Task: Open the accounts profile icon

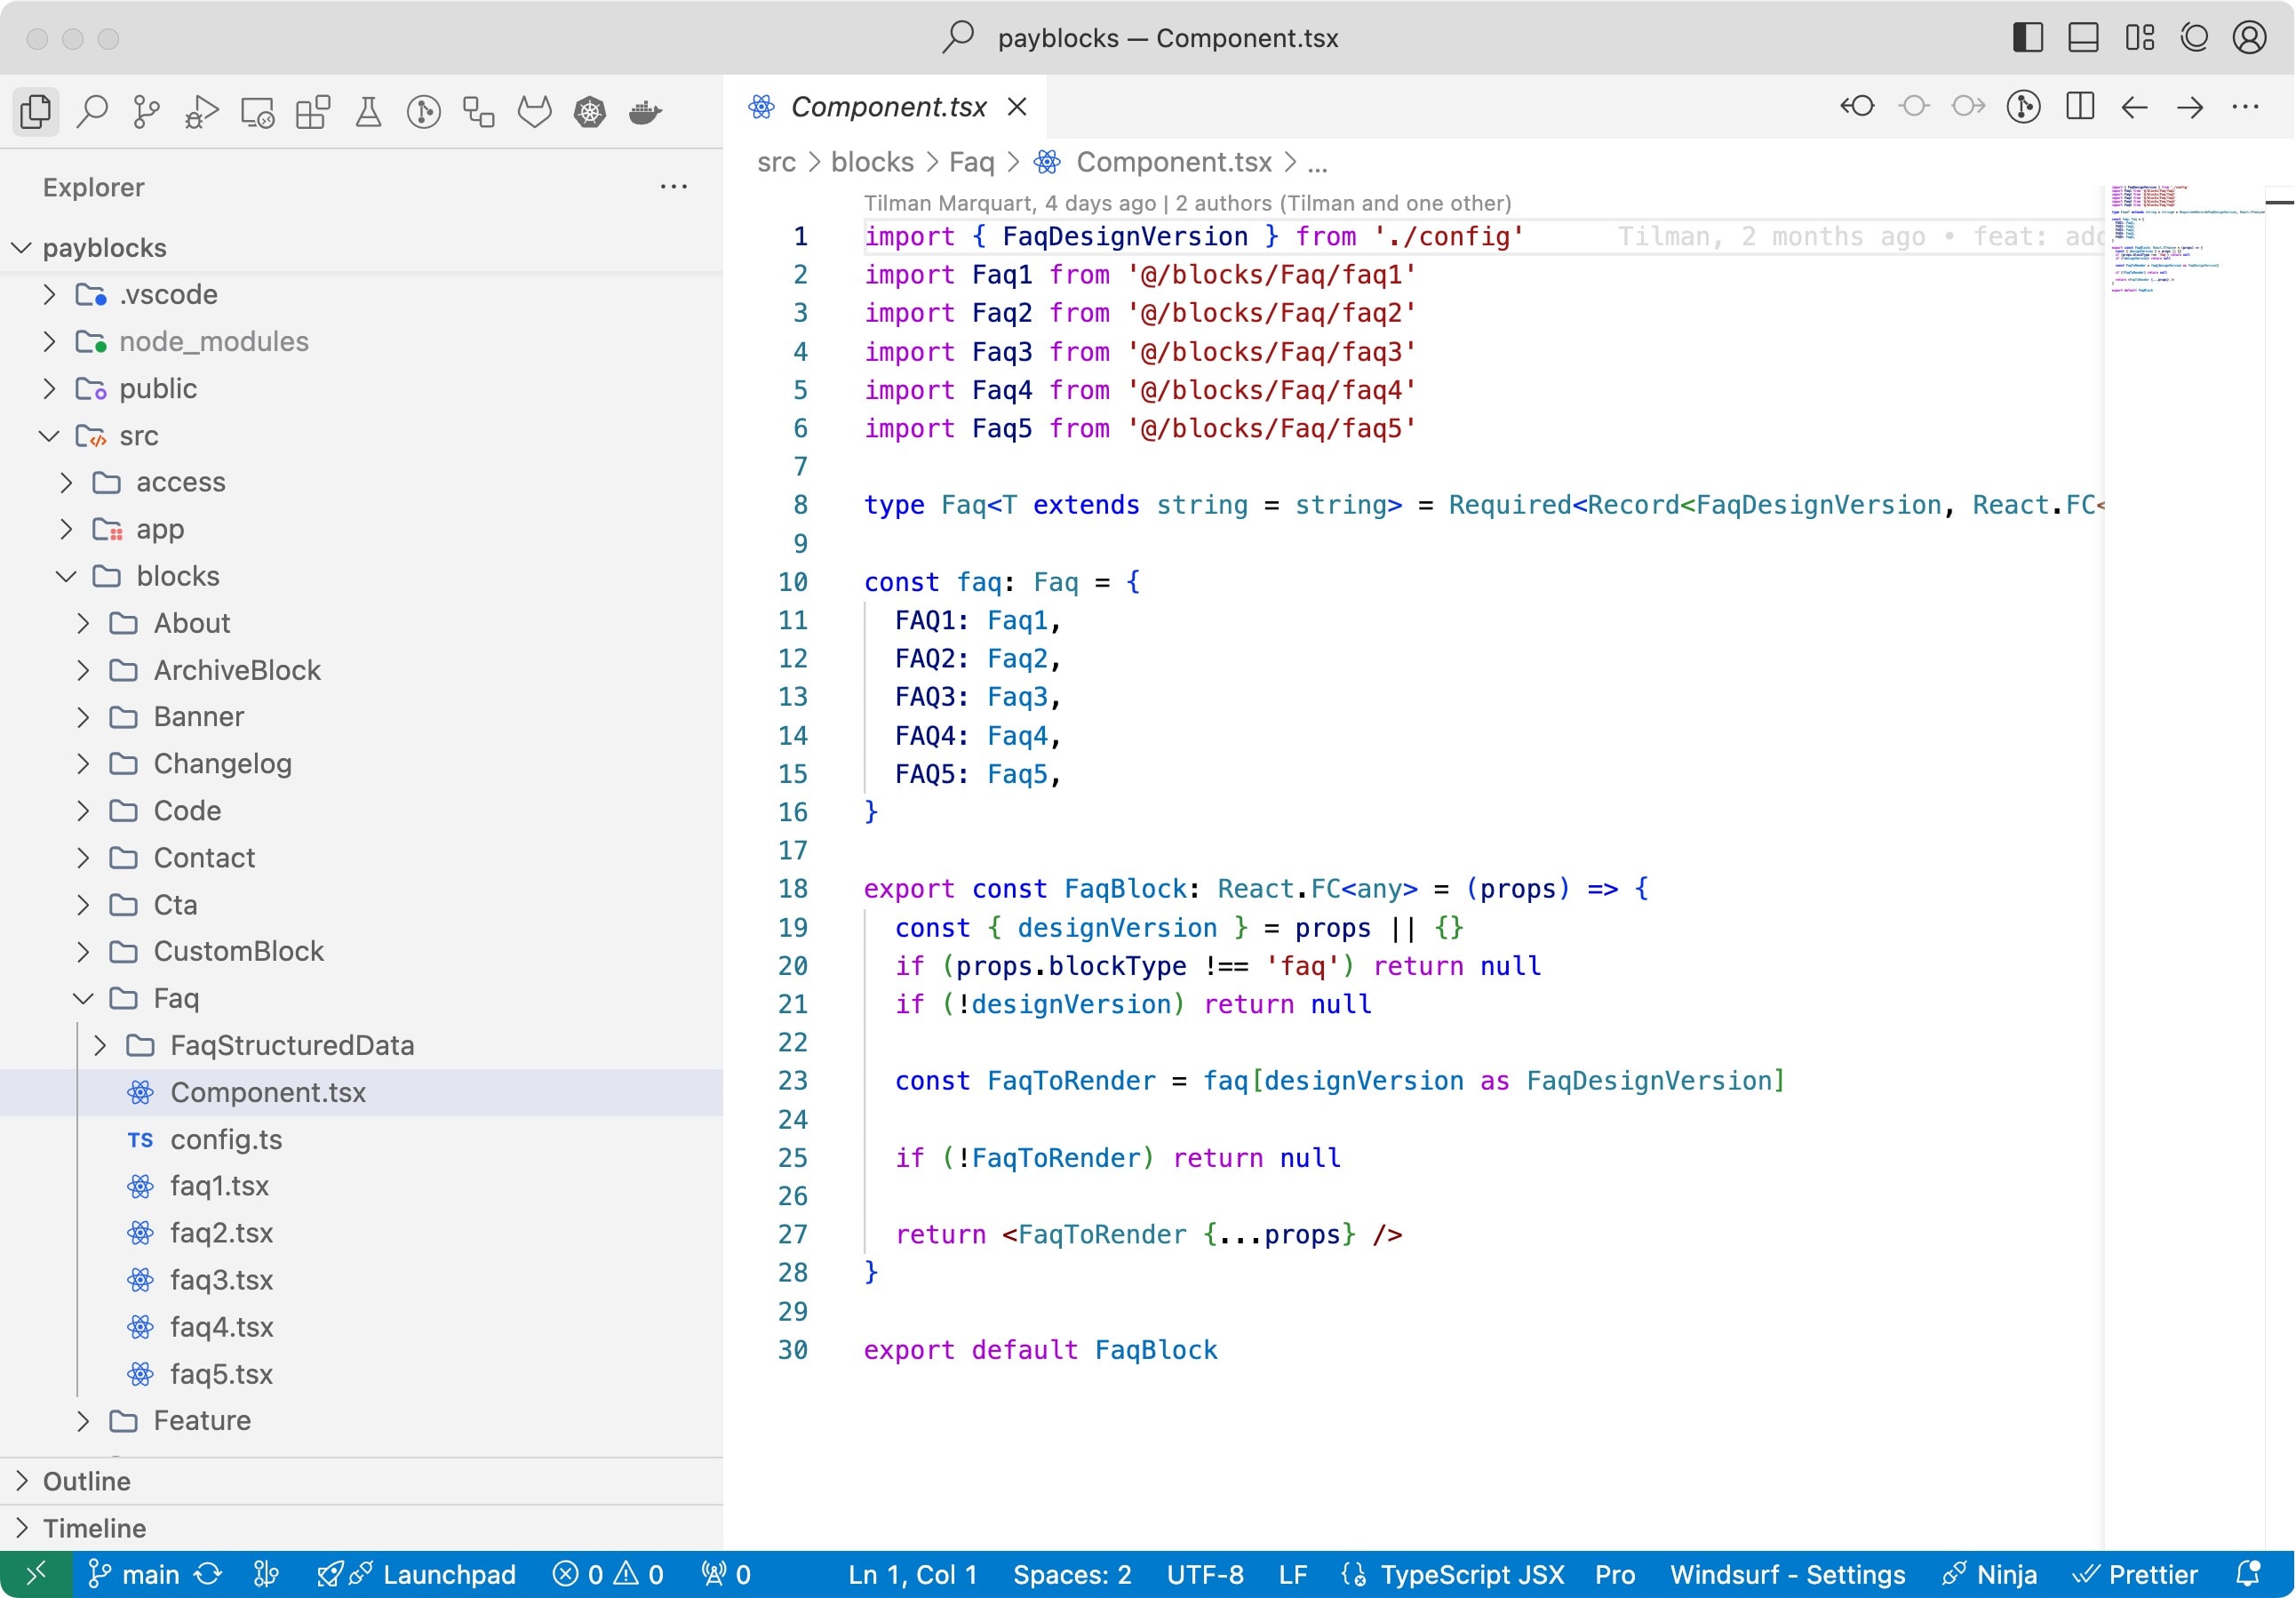Action: [x=2250, y=38]
